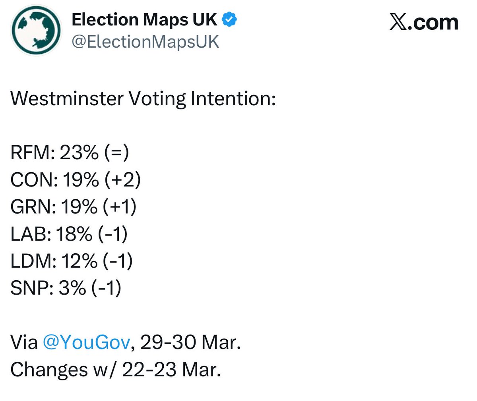Click the X.com logo
Viewport: 477px width, 401px height.
(424, 22)
